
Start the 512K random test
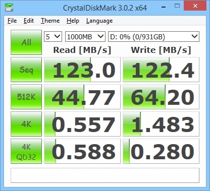click(26, 97)
